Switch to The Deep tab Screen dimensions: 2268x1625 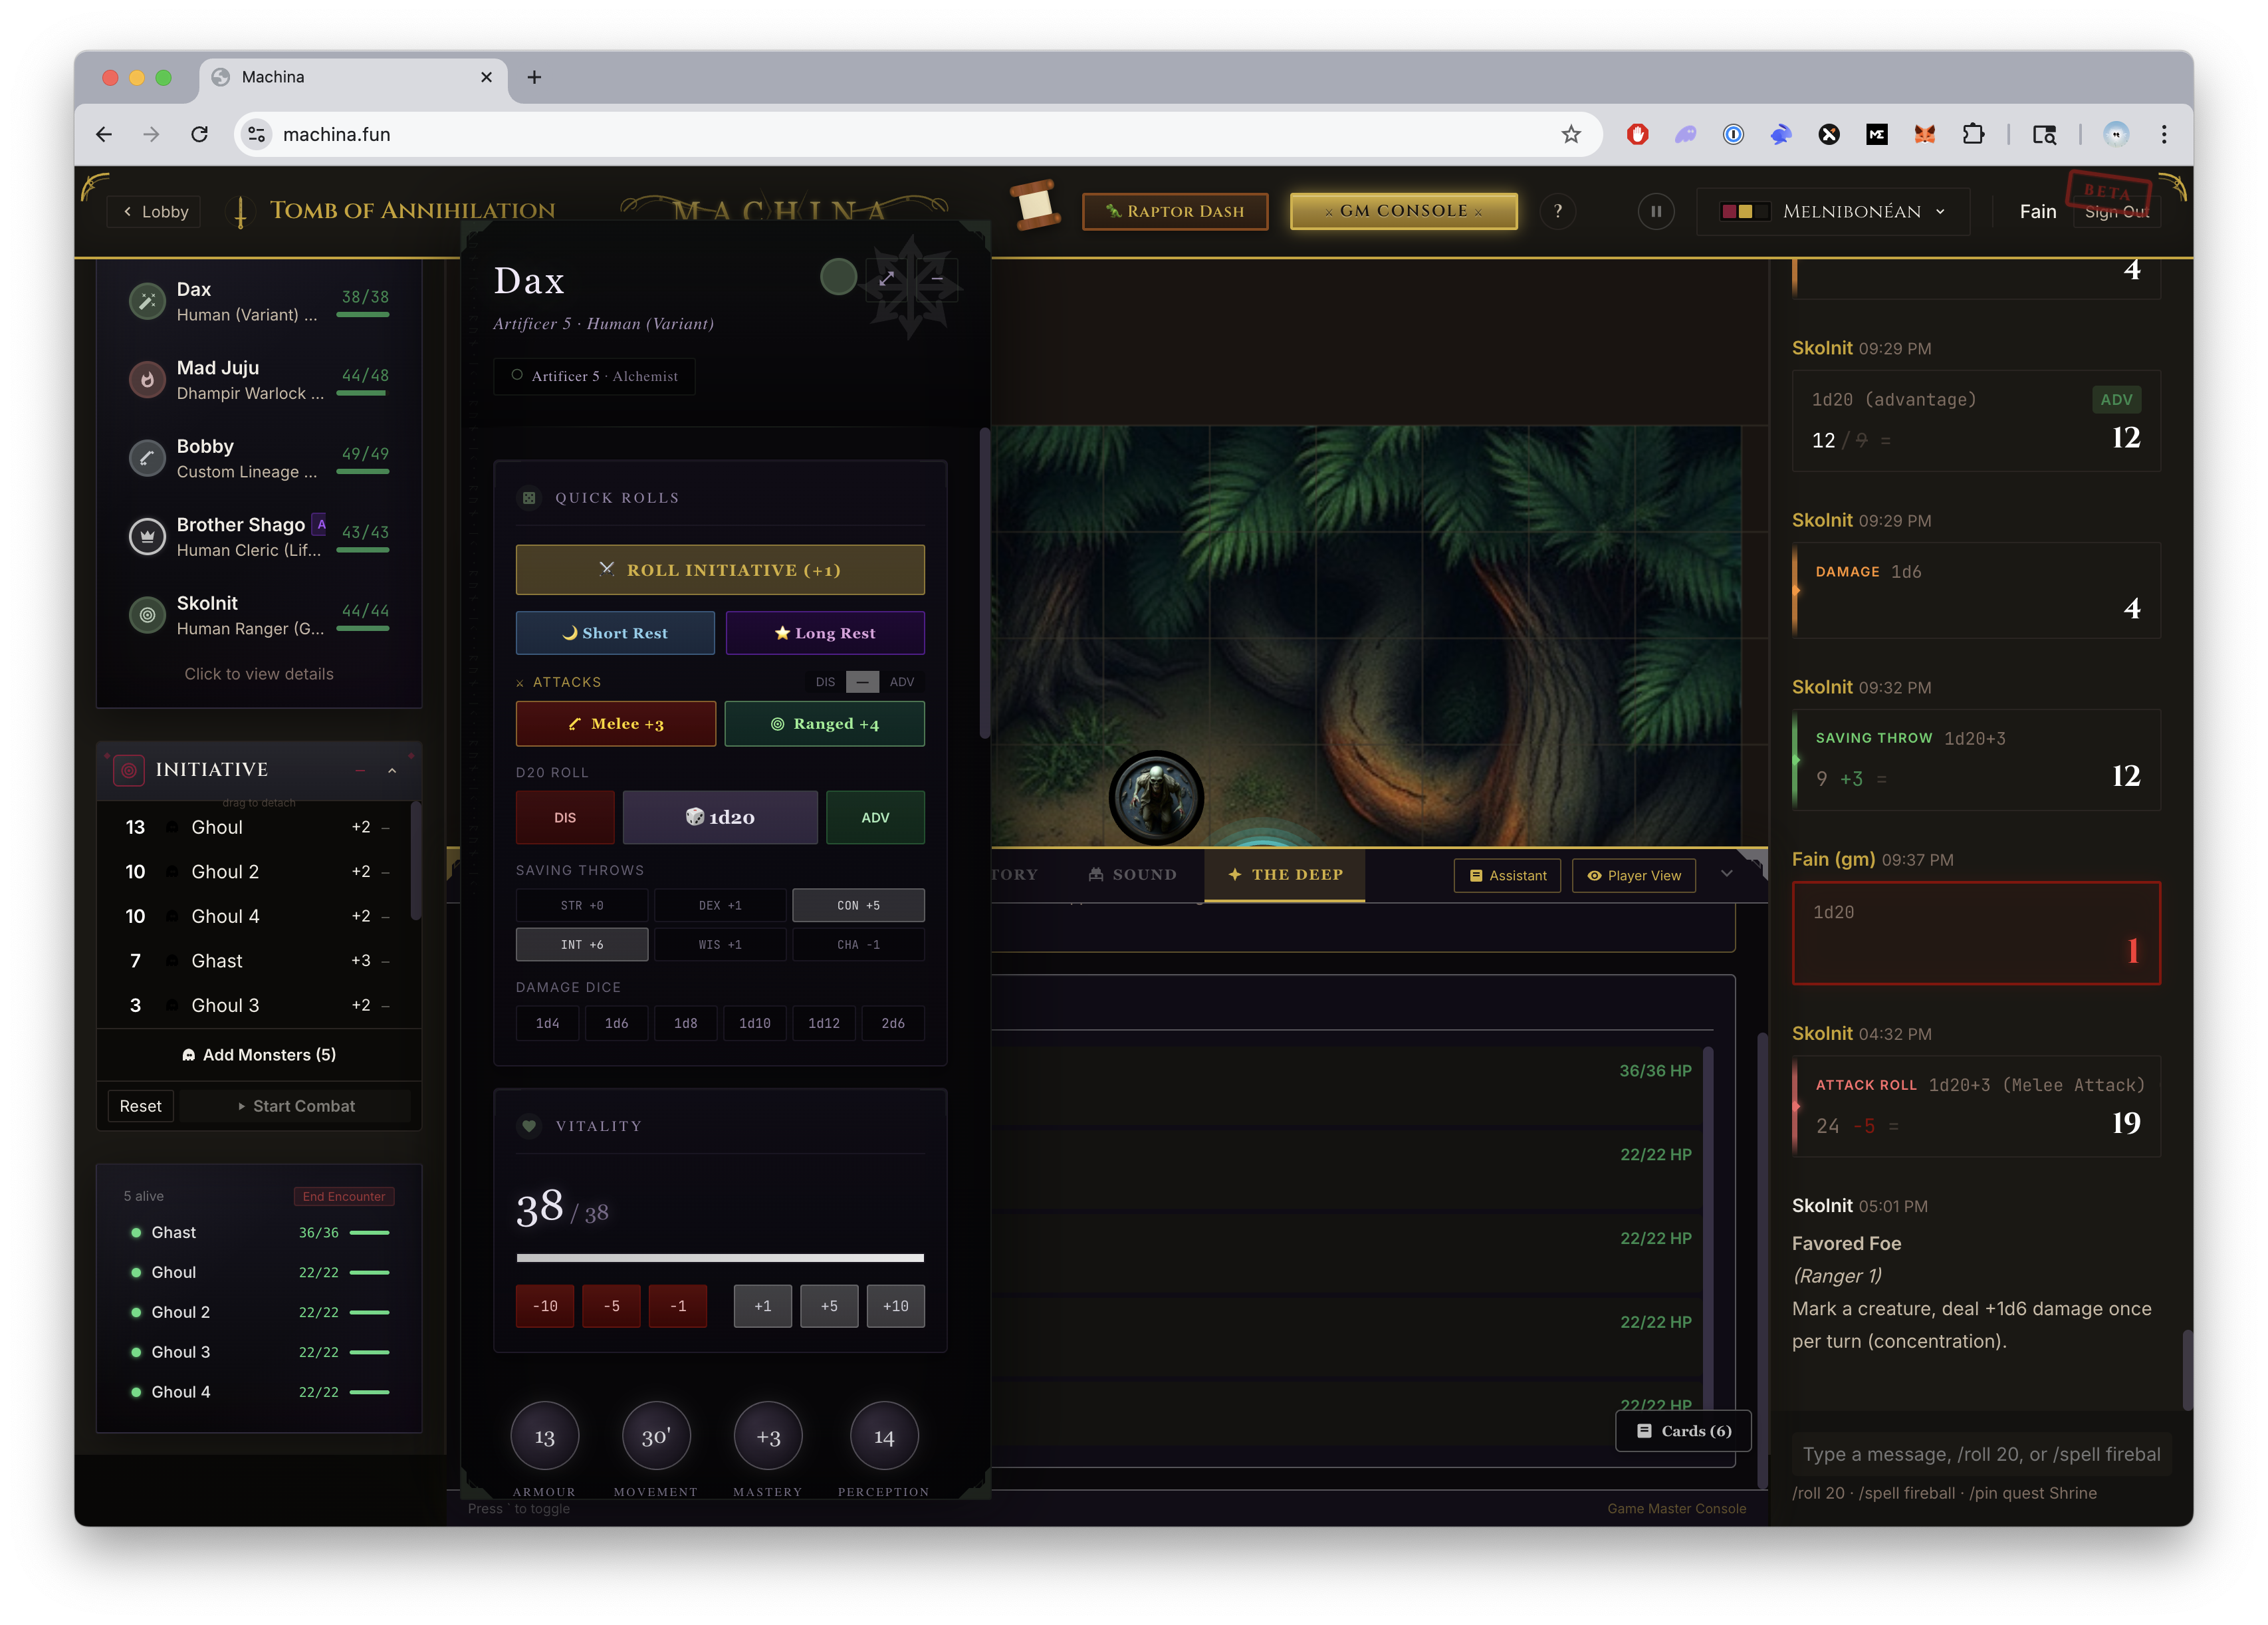pos(1285,875)
